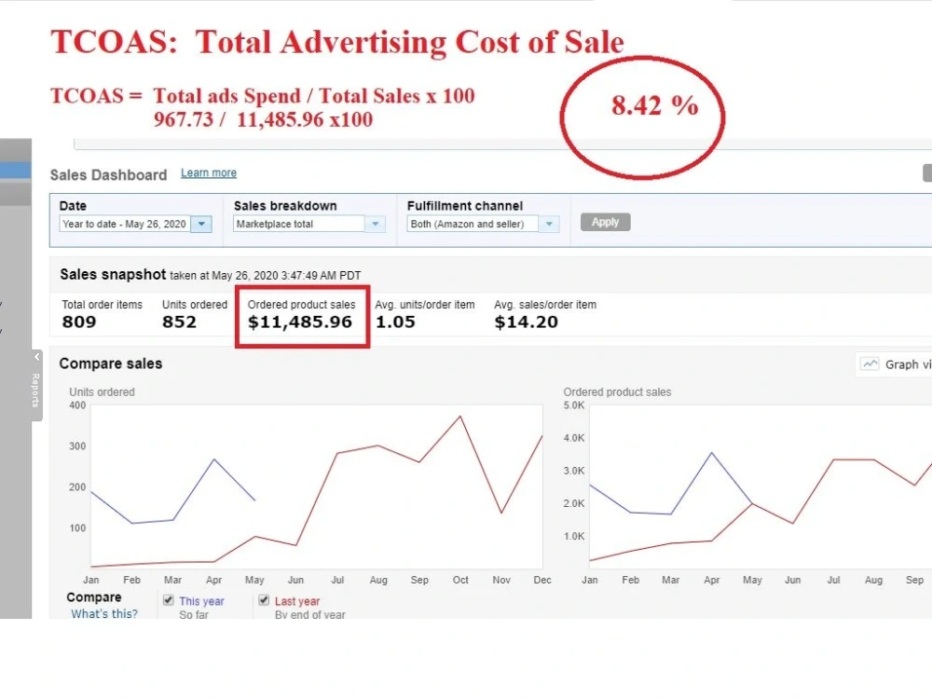The width and height of the screenshot is (932, 699).
Task: Select the highlighted blue sidebar menu item
Action: 16,171
